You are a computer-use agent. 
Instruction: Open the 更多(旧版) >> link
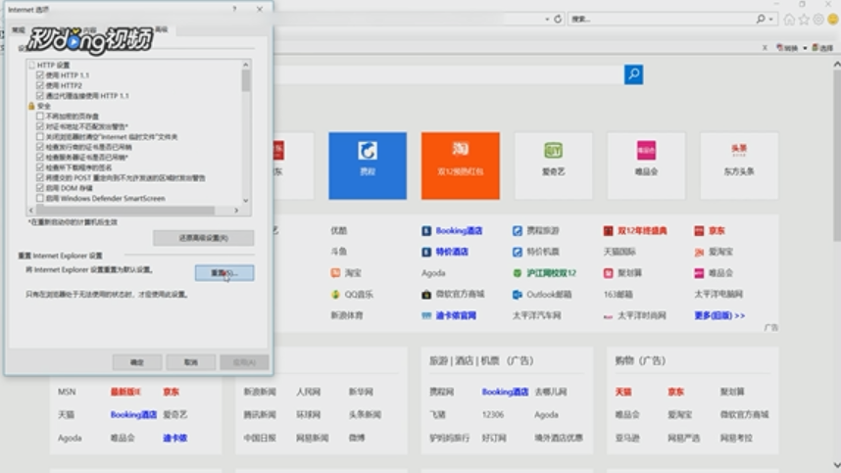tap(719, 315)
